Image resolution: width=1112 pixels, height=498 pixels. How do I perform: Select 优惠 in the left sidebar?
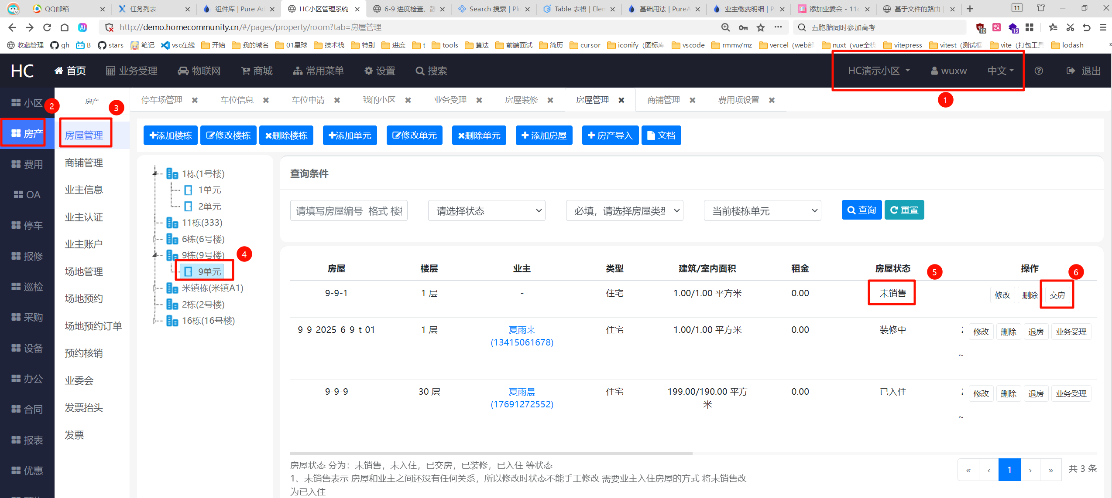click(27, 471)
